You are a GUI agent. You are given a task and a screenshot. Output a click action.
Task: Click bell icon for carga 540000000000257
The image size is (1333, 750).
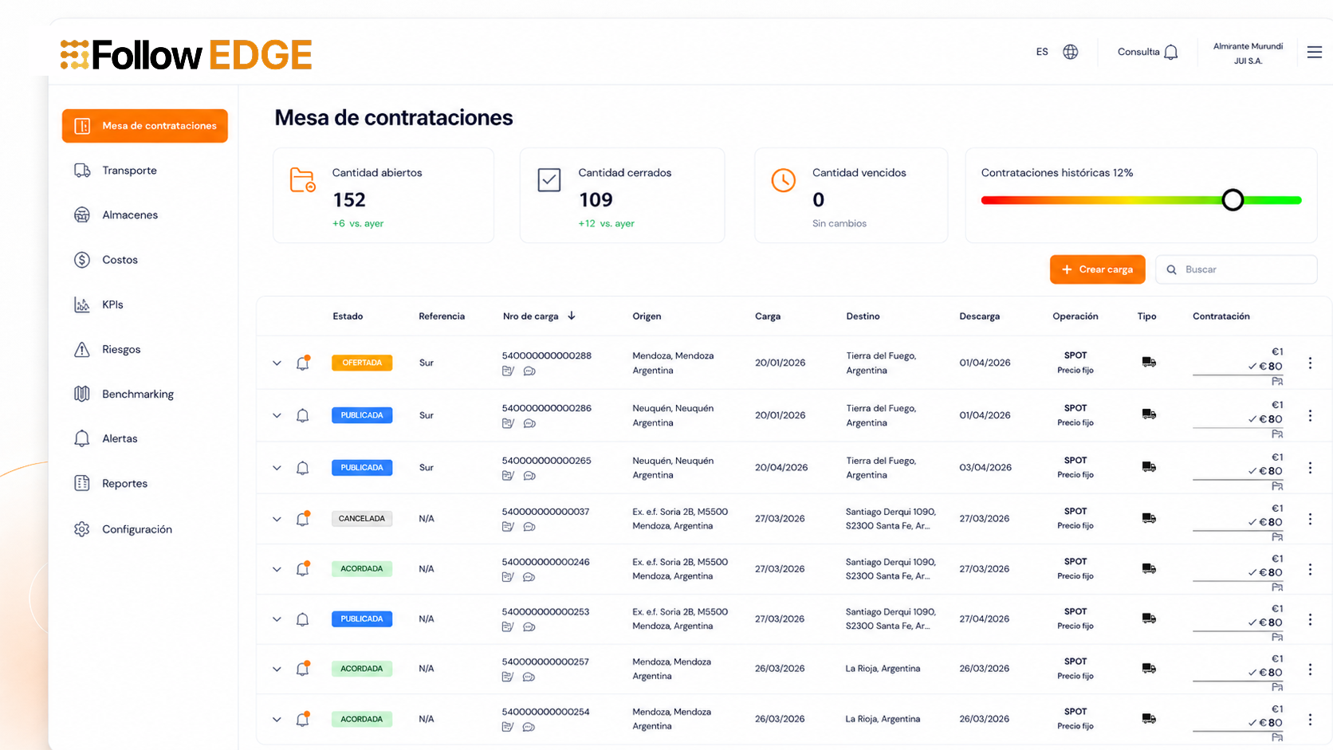click(303, 669)
